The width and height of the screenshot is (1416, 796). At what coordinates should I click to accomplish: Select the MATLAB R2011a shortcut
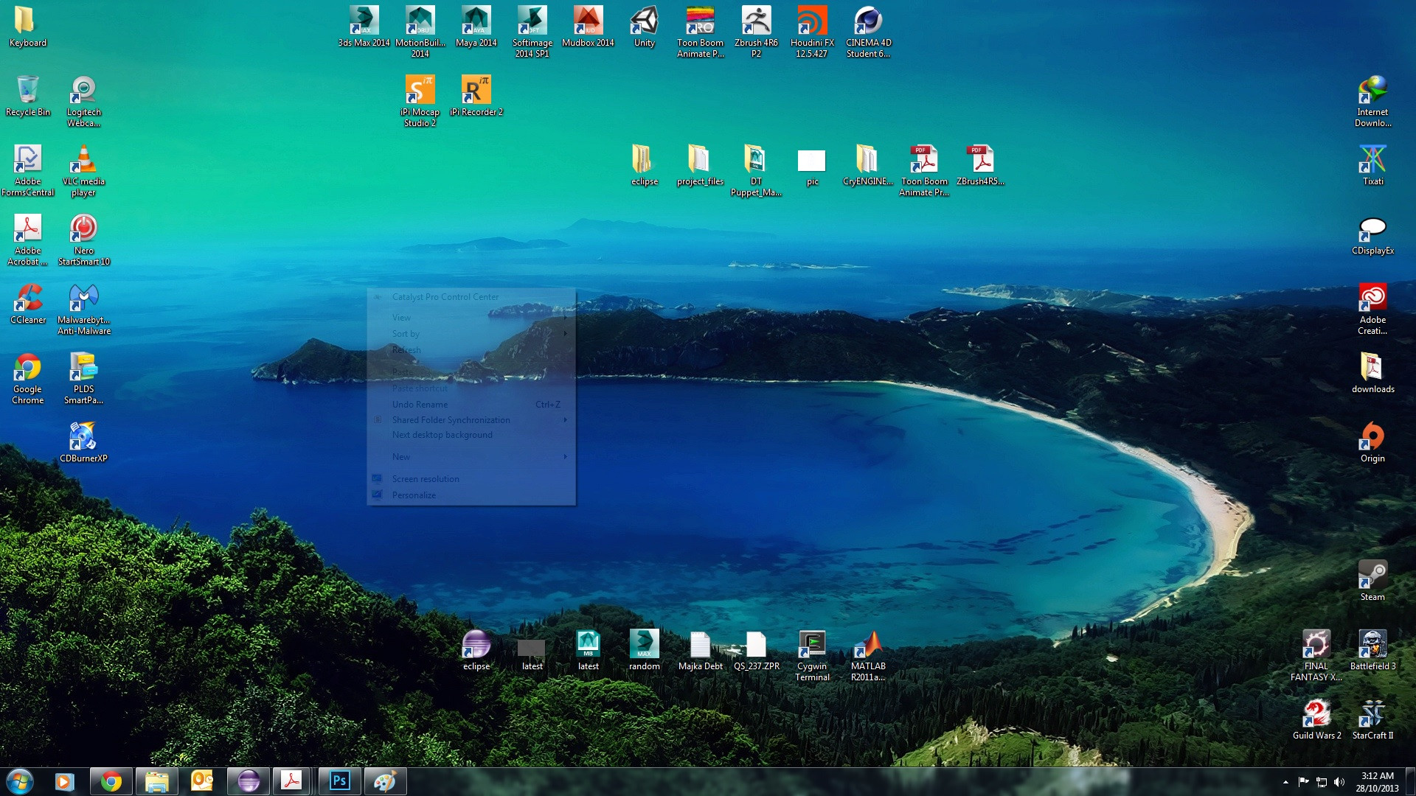coord(868,656)
